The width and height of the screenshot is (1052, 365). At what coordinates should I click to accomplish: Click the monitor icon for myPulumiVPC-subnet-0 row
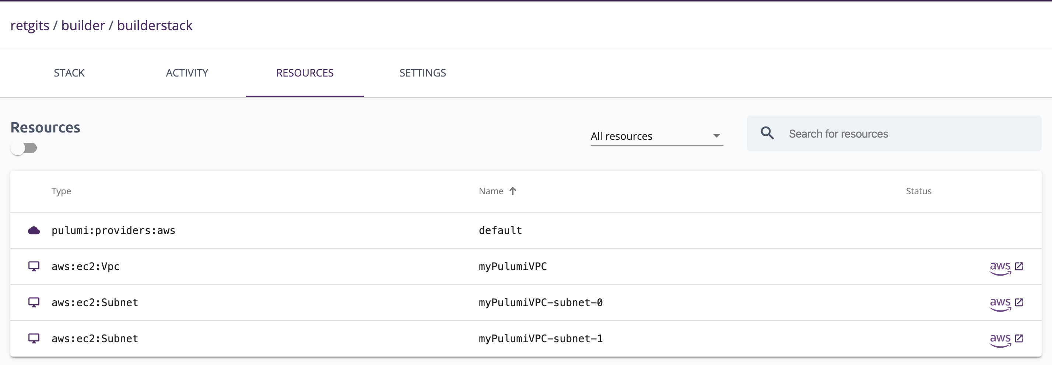click(34, 302)
